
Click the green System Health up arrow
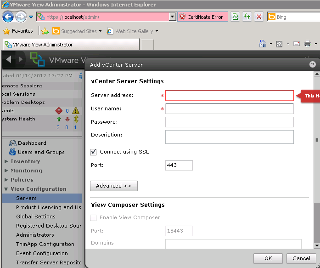pos(59,119)
